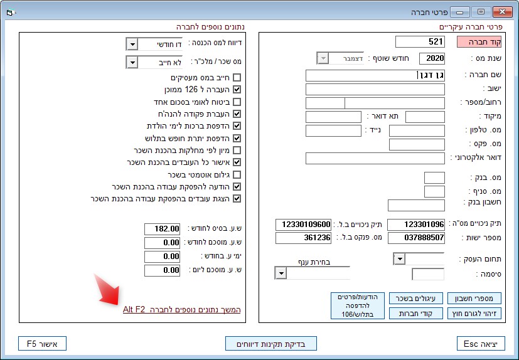Click the תא דואר input field
This screenshot has height=360, width=519.
(x=333, y=117)
